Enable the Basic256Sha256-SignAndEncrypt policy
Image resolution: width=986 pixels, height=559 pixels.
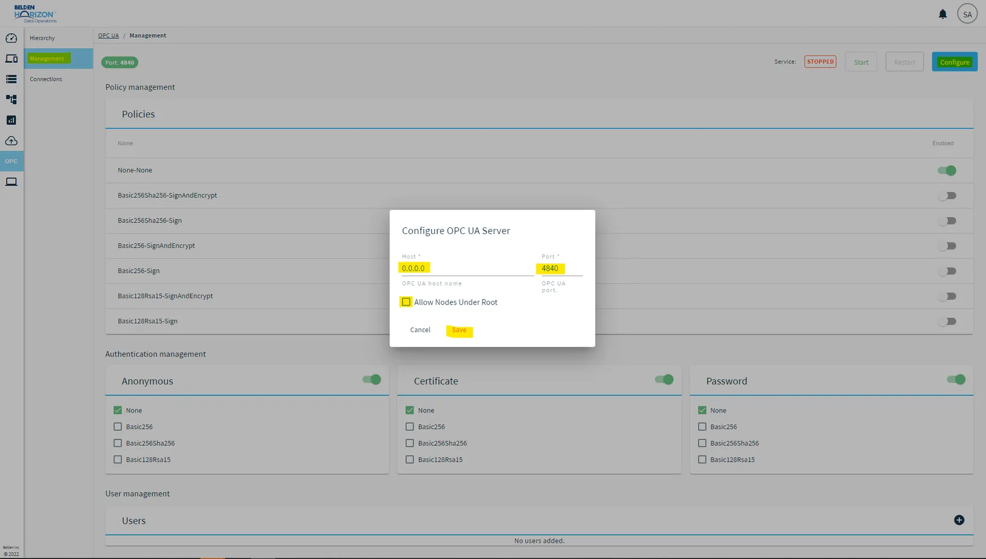coord(947,196)
